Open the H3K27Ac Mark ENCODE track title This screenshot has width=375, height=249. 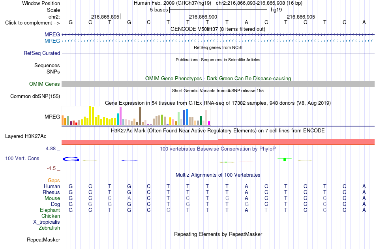(x=218, y=131)
